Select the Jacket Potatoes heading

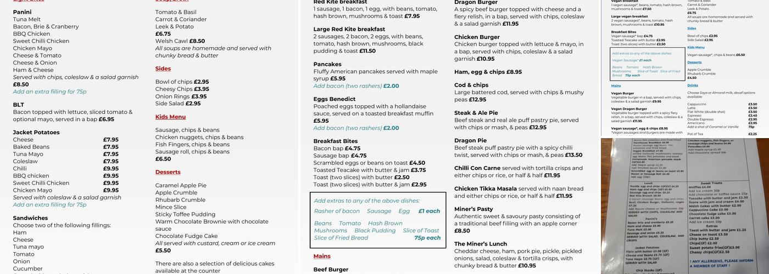36,132
